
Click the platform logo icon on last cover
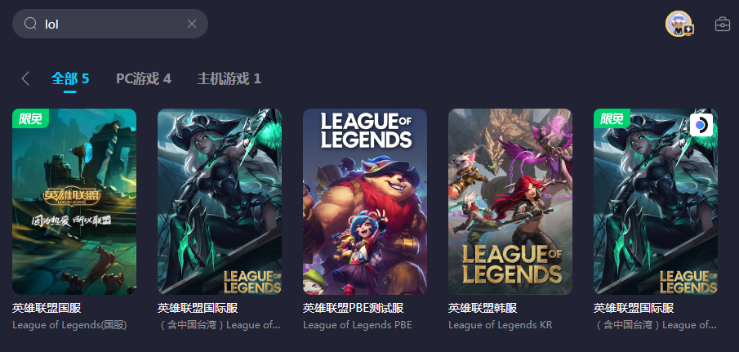(701, 125)
